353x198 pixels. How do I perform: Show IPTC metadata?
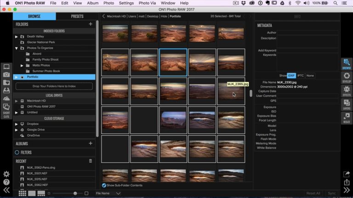pos(301,76)
